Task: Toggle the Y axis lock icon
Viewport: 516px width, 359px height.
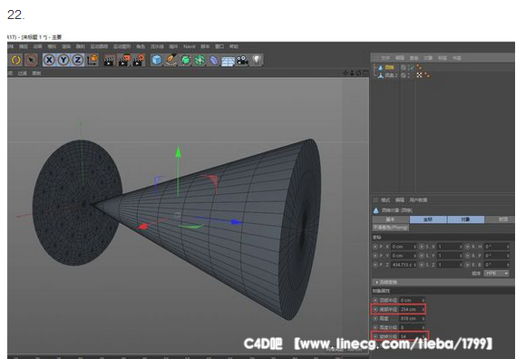Action: tap(63, 60)
